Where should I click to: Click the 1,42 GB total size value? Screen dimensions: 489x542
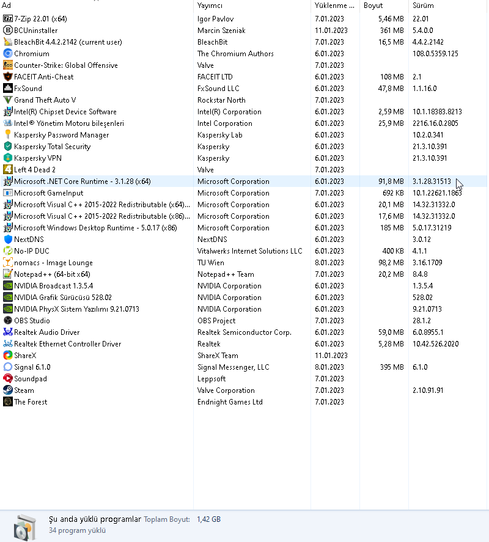coord(208,519)
